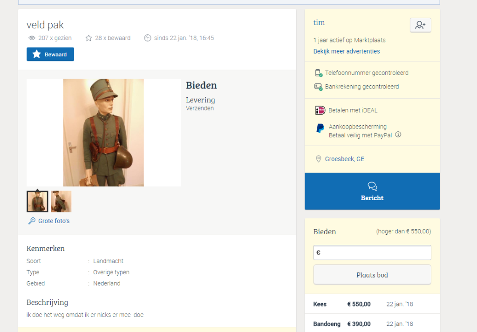This screenshot has height=332, width=477.
Task: Click the location pin icon by Groesbeek
Action: point(318,159)
